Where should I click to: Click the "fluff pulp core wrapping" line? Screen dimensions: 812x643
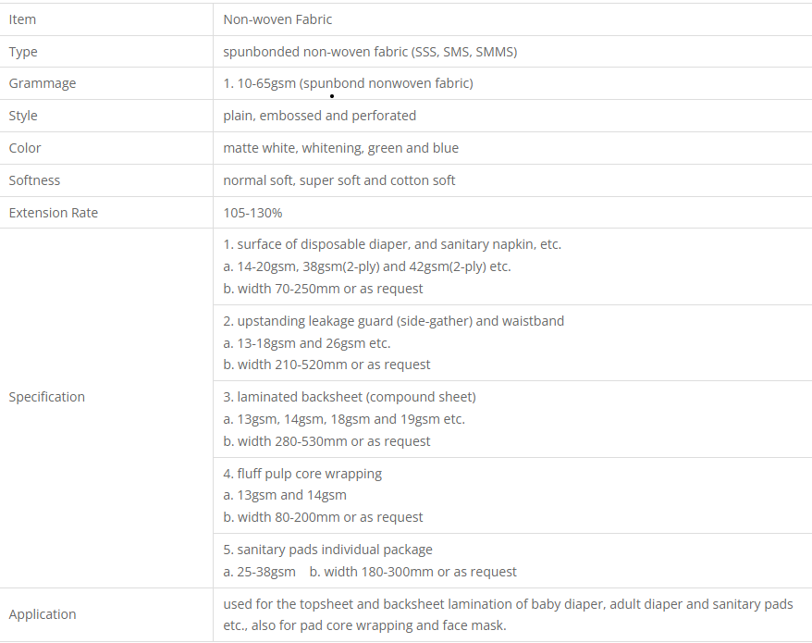point(302,474)
